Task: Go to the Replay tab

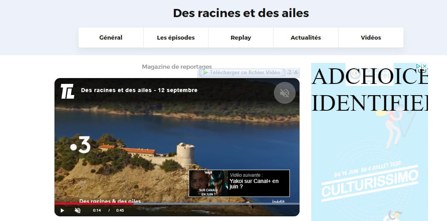Action: [x=241, y=38]
